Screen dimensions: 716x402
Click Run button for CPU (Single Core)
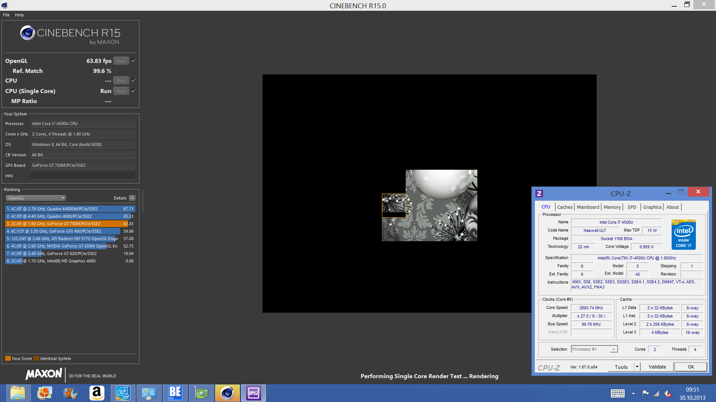(121, 91)
